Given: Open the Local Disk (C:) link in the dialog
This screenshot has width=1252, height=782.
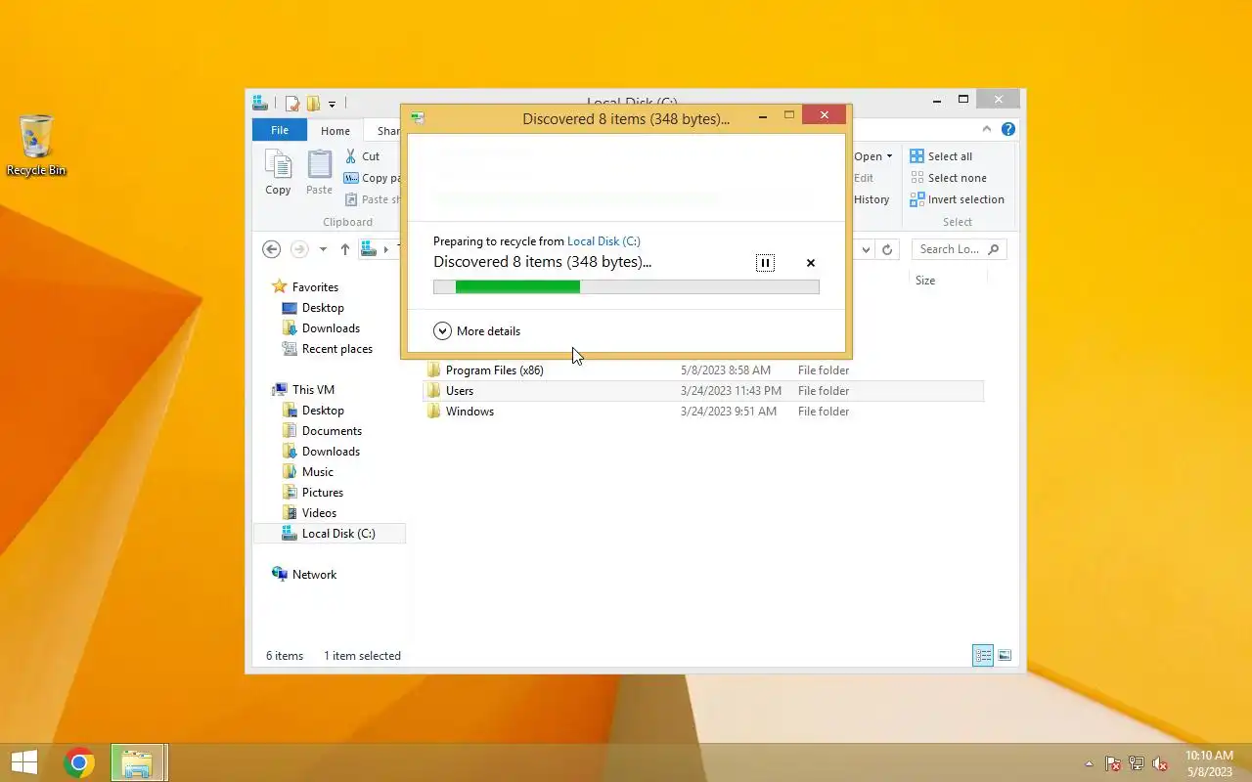Looking at the screenshot, I should [604, 241].
